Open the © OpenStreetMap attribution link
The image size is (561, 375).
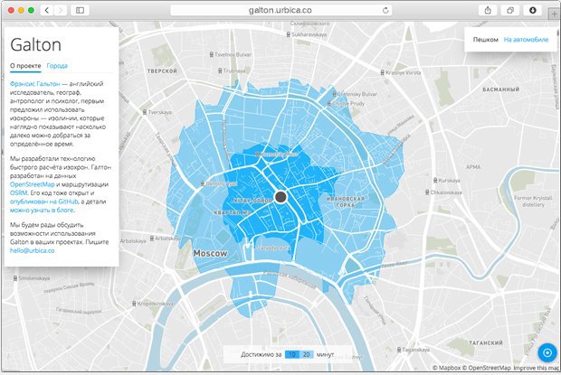[x=486, y=368]
